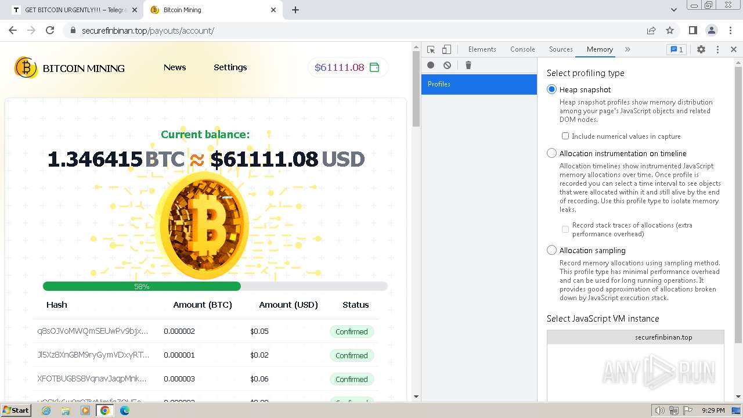Click the Bitcoin Mining logo coin icon
743x418 pixels.
click(x=26, y=68)
